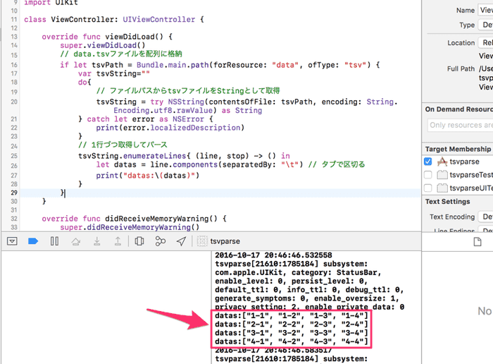Open the Debug Memory Graph tool

coord(161,241)
